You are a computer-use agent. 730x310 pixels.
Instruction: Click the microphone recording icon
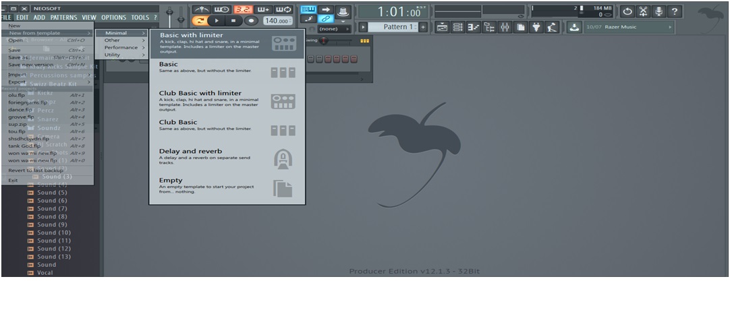tap(658, 11)
